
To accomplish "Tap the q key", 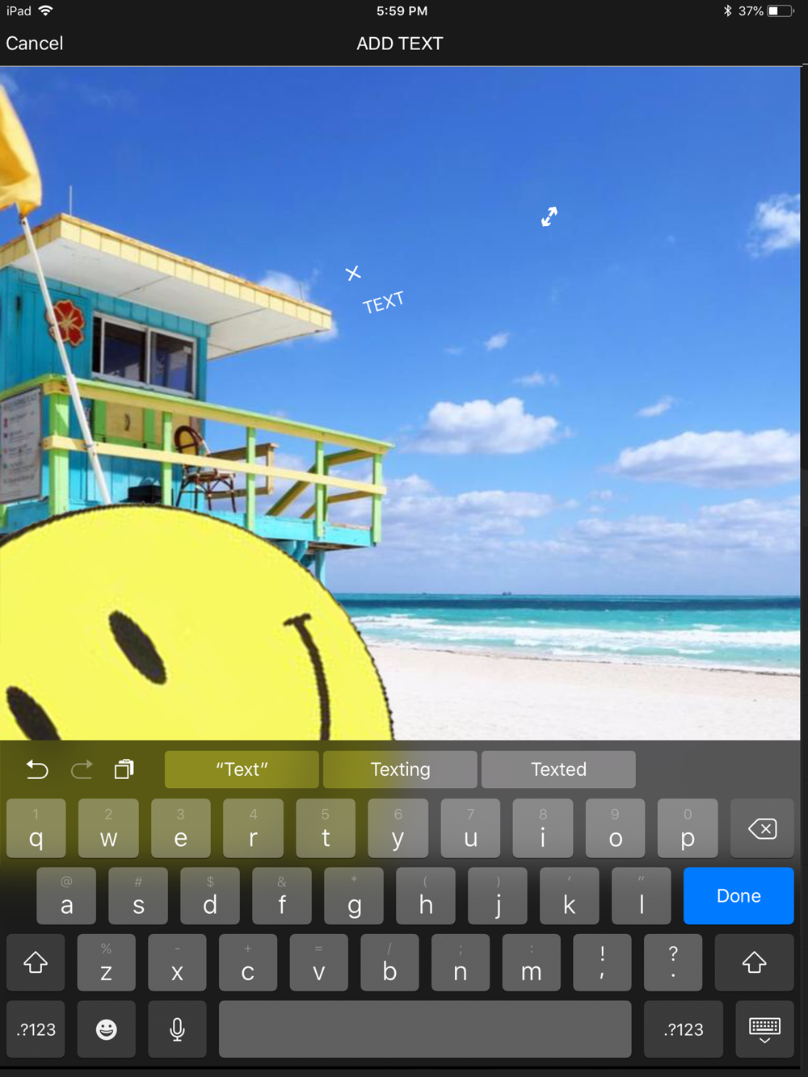I will point(36,828).
